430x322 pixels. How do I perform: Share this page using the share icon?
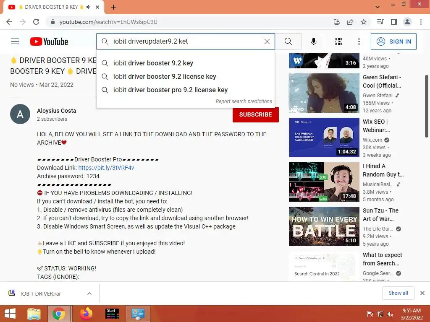click(x=350, y=22)
